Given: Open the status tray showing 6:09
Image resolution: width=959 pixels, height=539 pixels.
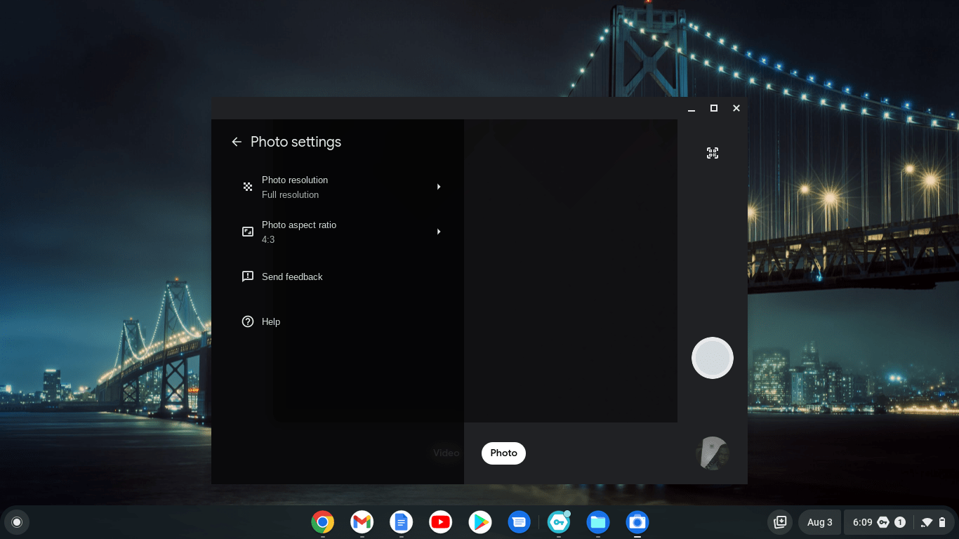Looking at the screenshot, I should pyautogui.click(x=899, y=522).
